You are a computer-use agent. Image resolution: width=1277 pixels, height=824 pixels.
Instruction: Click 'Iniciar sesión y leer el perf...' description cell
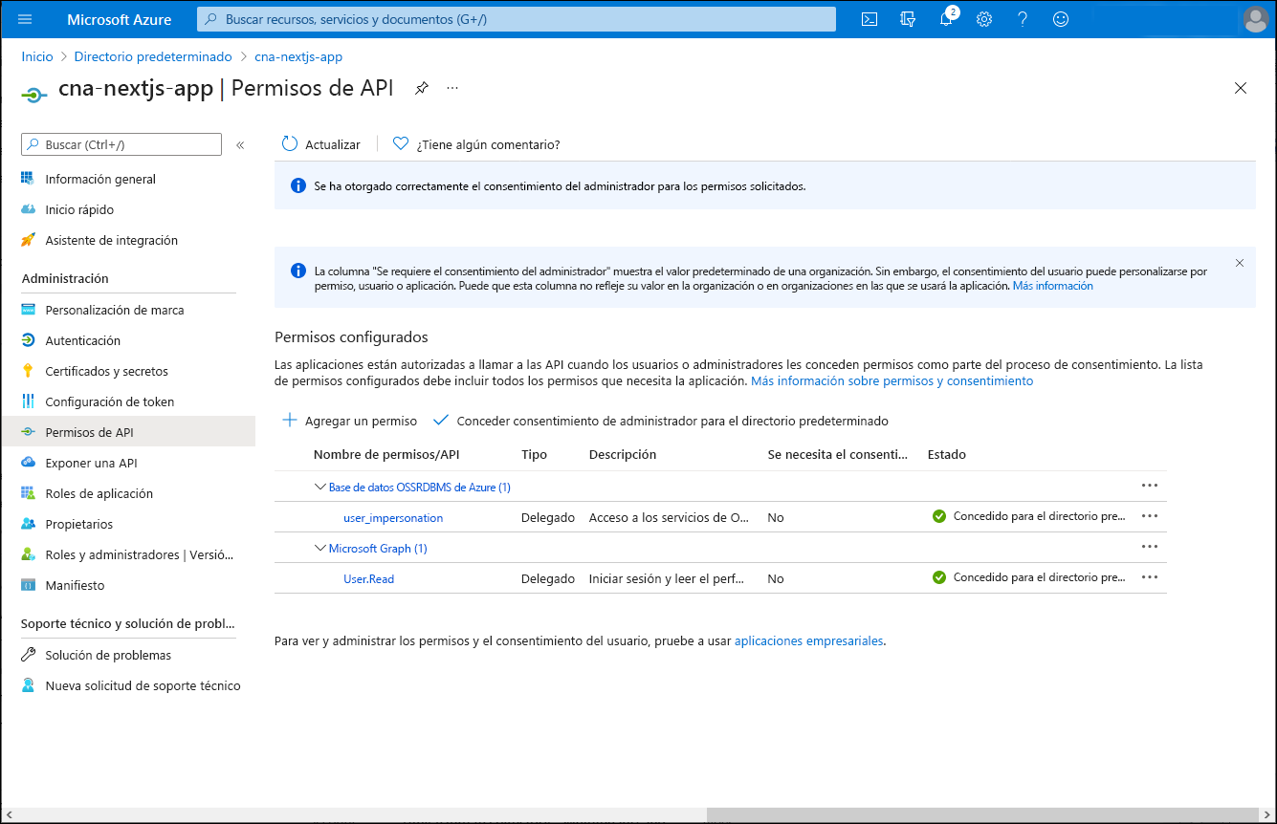(x=668, y=578)
